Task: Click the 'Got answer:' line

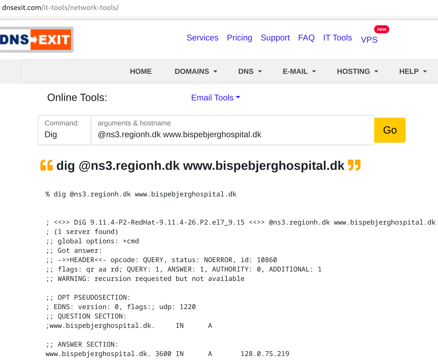Action: click(74, 251)
